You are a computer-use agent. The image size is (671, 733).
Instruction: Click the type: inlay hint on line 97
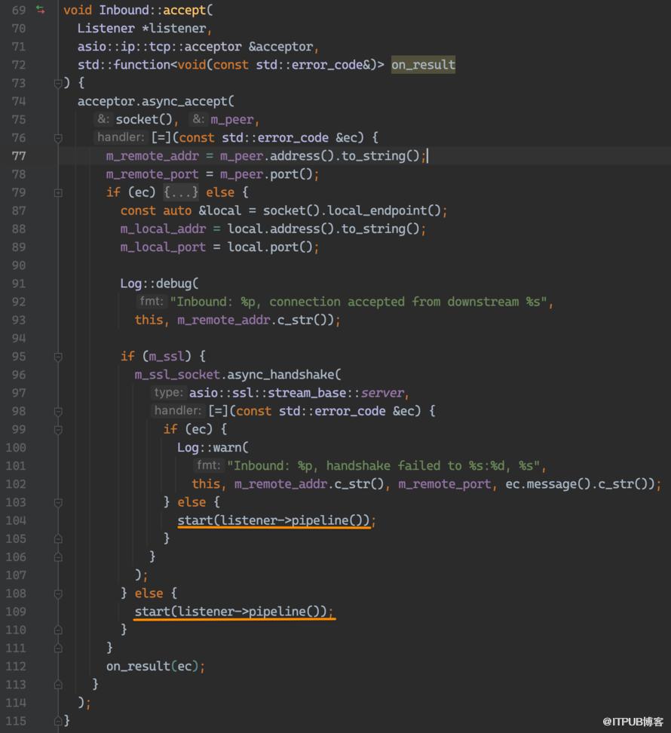point(168,392)
